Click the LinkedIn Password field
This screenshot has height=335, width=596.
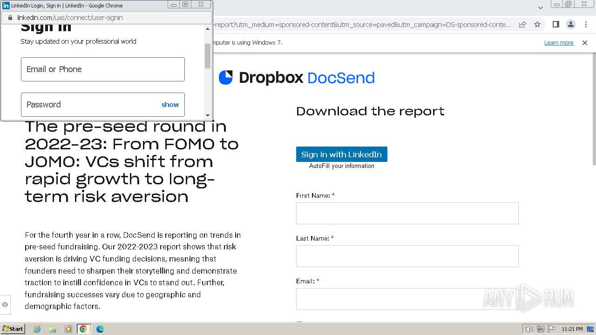click(103, 105)
